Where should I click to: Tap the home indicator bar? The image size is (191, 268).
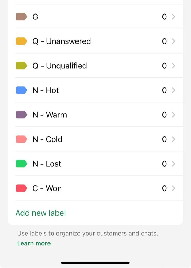point(95,263)
